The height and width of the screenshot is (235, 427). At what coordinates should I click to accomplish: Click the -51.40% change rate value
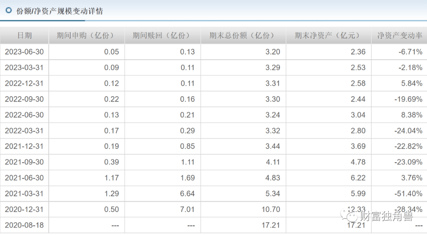(408, 194)
